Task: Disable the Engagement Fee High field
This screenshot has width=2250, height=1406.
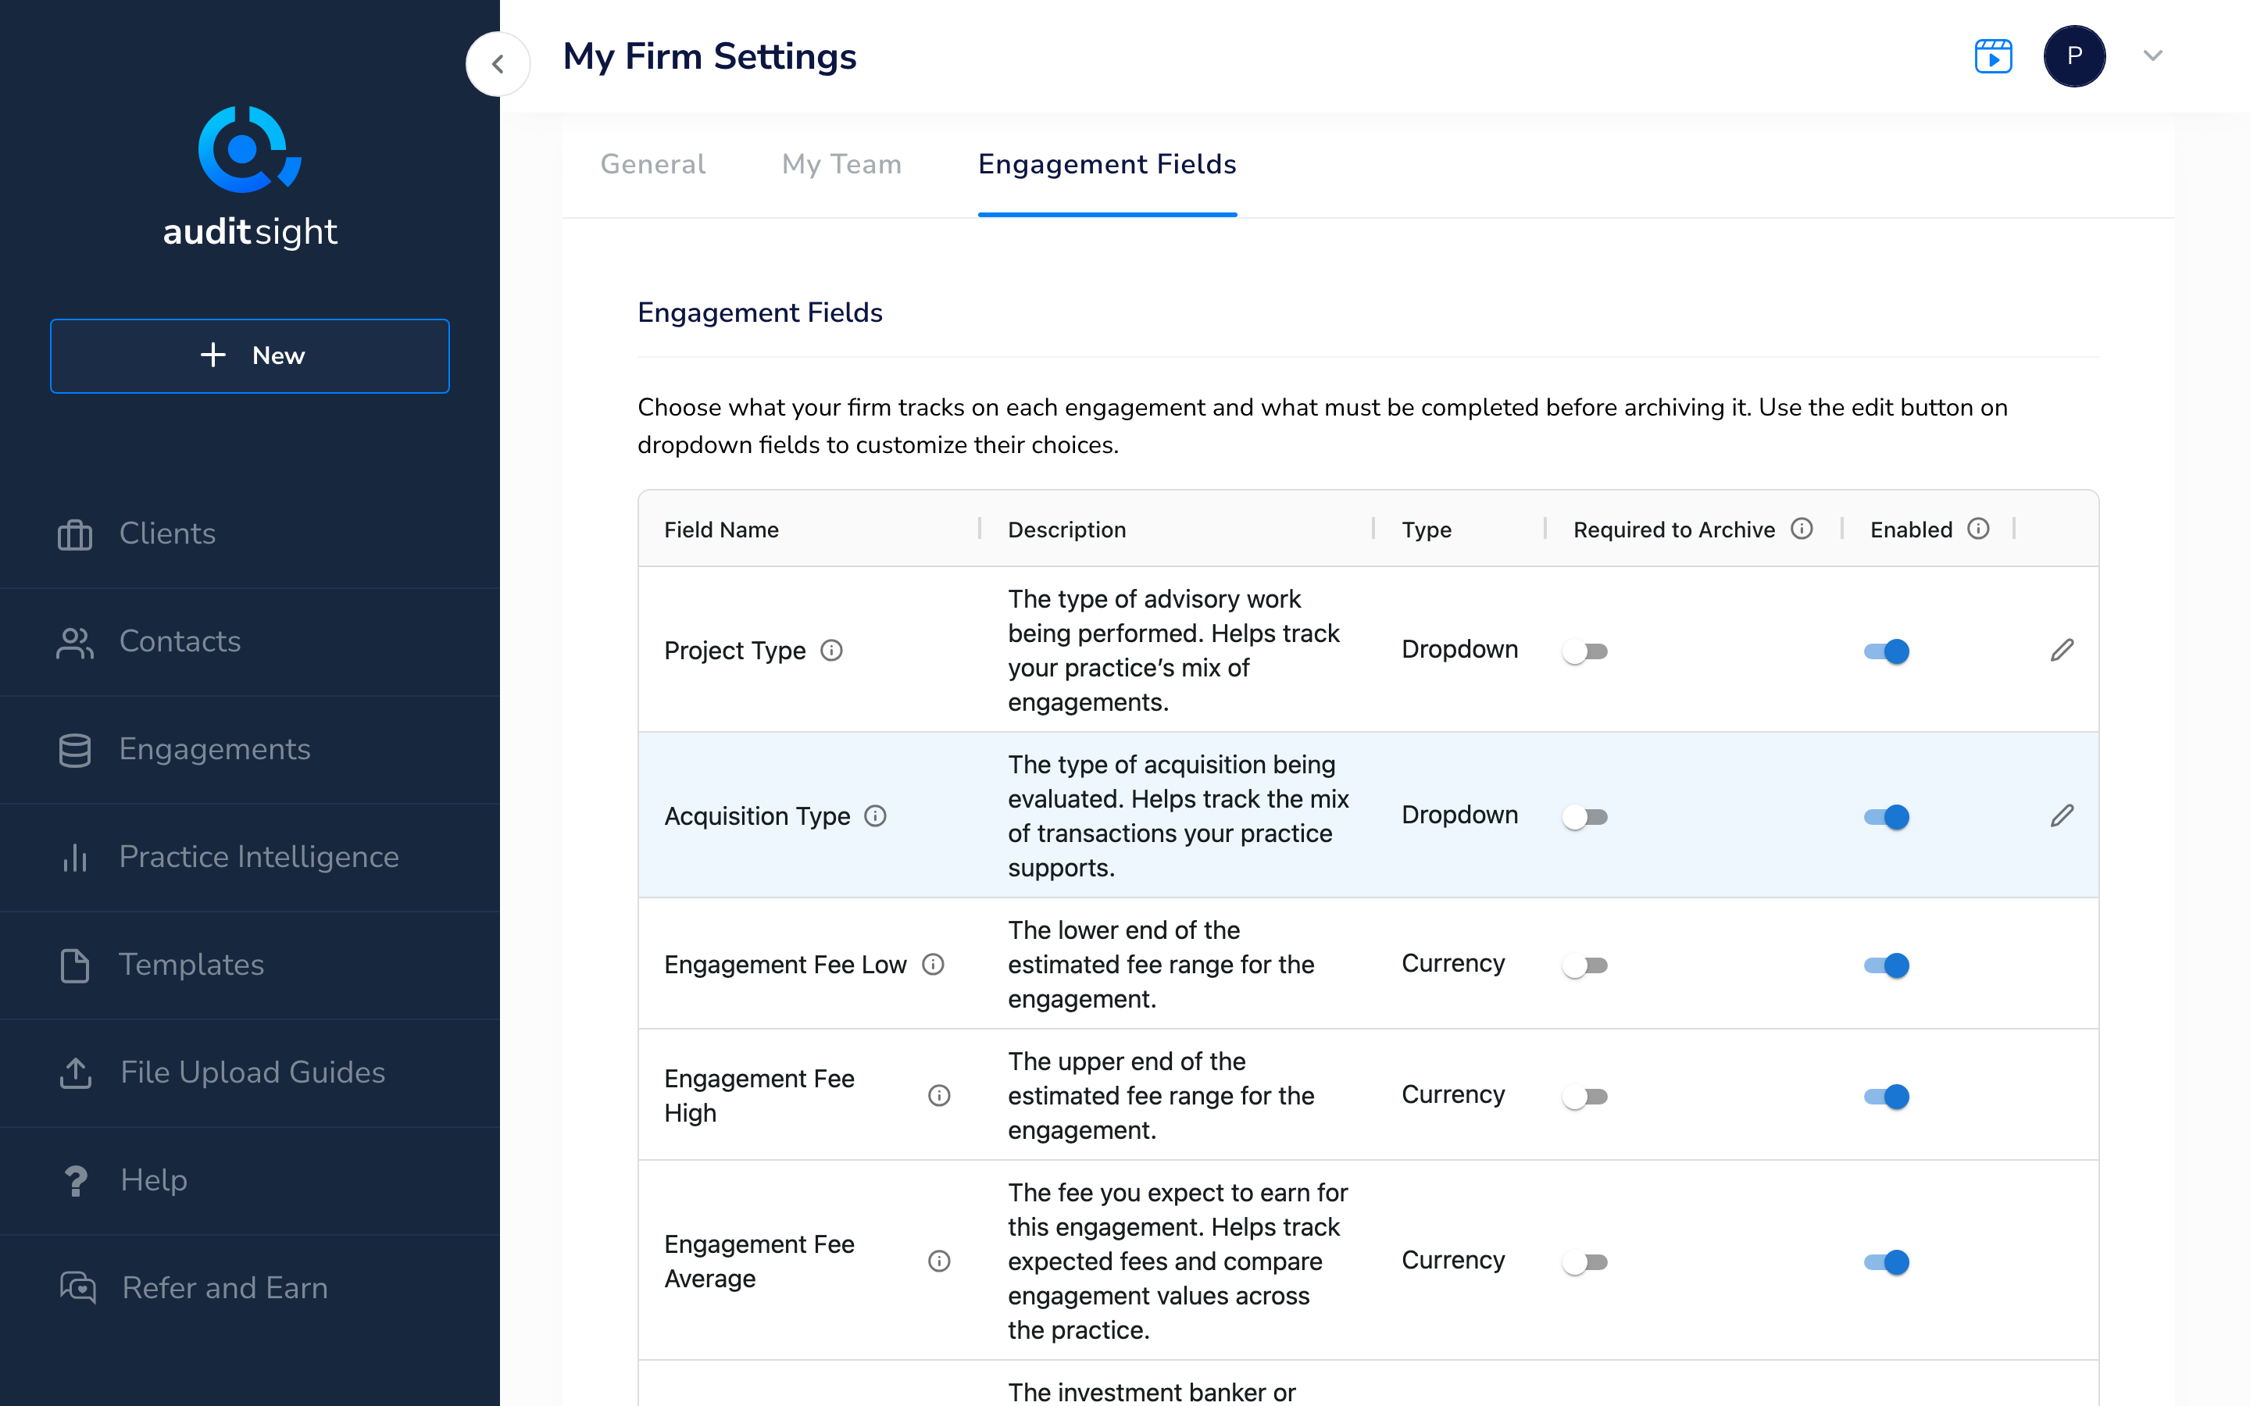Action: point(1887,1097)
